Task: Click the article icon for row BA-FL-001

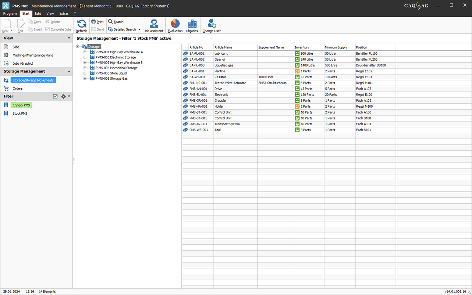Action: point(185,53)
